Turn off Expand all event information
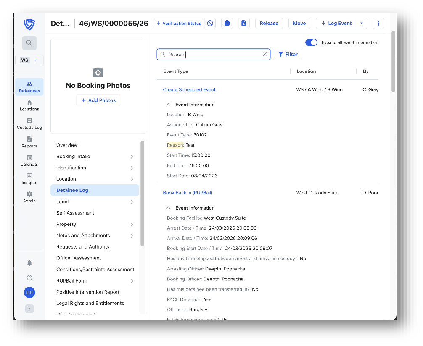This screenshot has height=346, width=423. click(311, 42)
